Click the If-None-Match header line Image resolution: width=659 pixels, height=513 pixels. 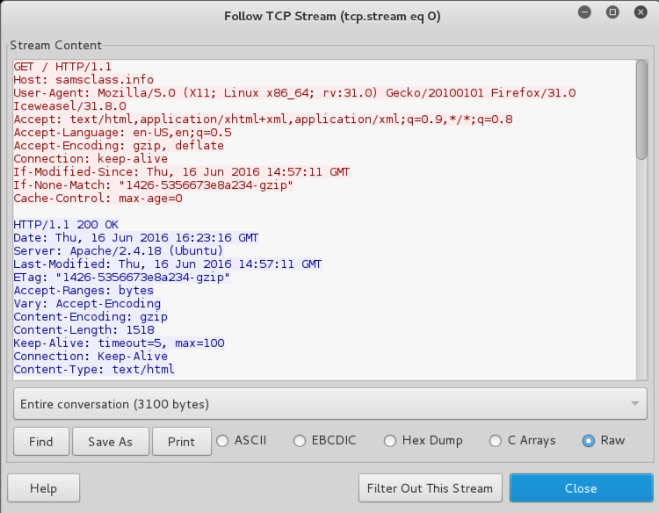(154, 184)
